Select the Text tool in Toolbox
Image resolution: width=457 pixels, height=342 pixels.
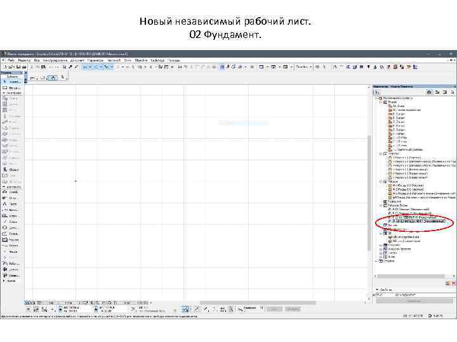point(11,204)
